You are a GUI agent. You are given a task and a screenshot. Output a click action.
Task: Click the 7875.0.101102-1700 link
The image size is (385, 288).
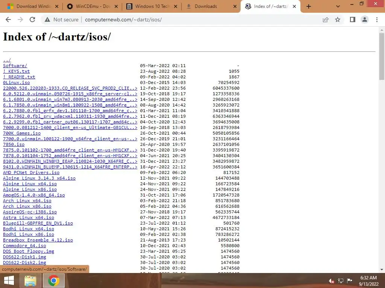(x=70, y=150)
